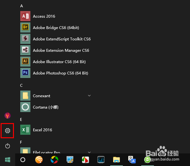
Task: Open the Access 2016 app icon
Action: tap(25, 16)
